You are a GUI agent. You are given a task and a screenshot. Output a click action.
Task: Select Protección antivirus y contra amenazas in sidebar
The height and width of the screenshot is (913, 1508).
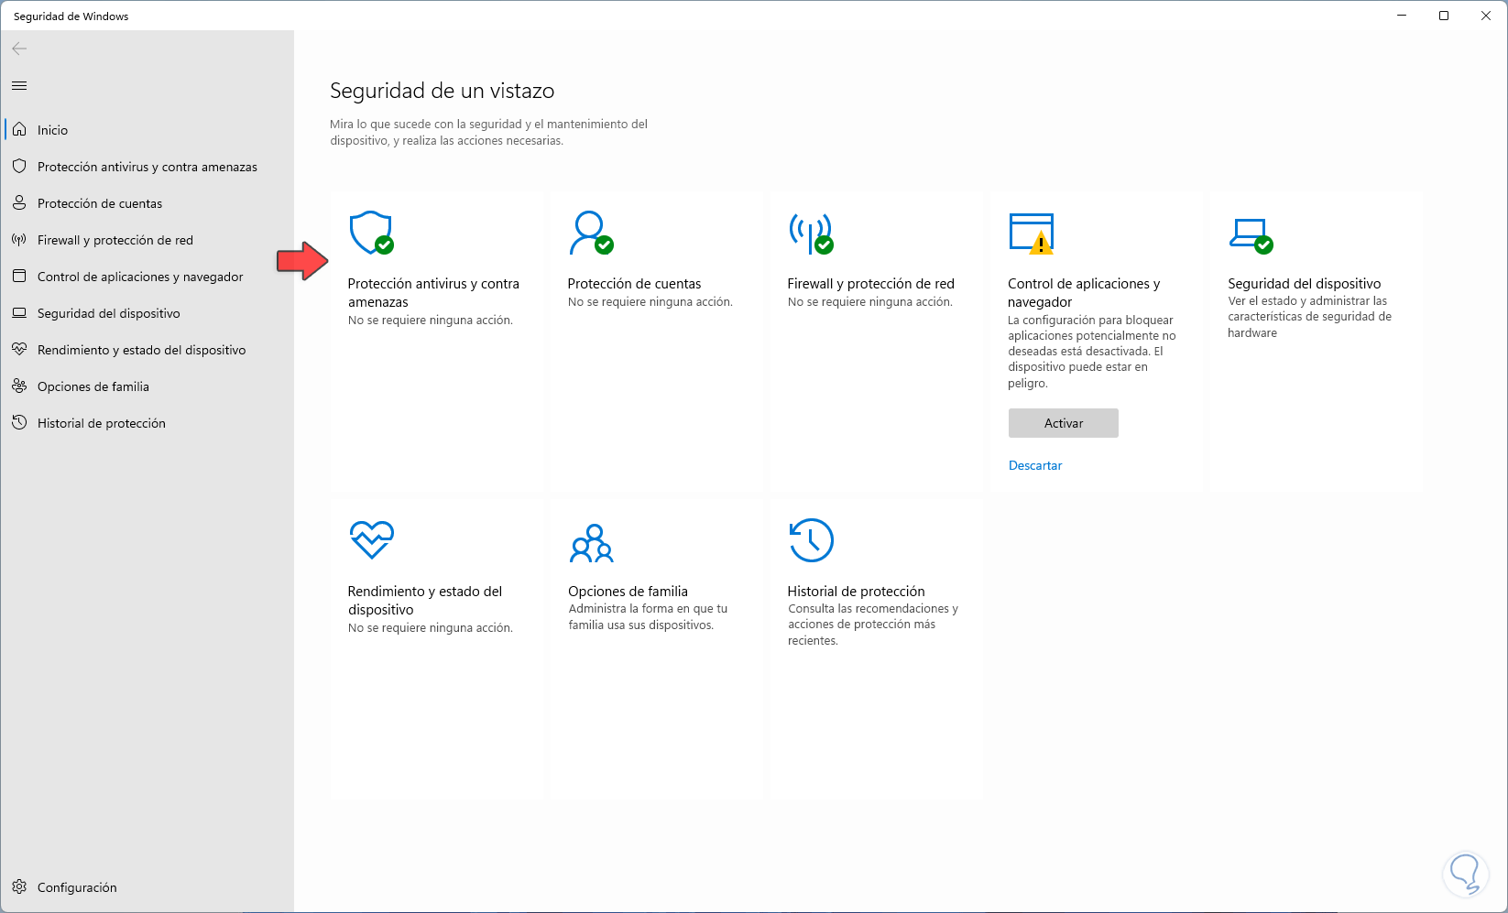click(x=148, y=167)
